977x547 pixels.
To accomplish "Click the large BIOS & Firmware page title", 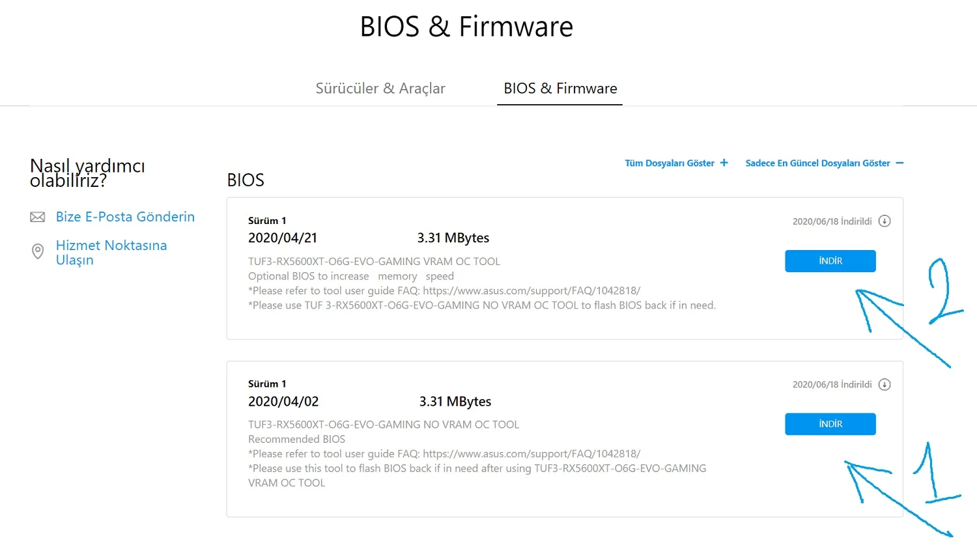I will [x=466, y=27].
